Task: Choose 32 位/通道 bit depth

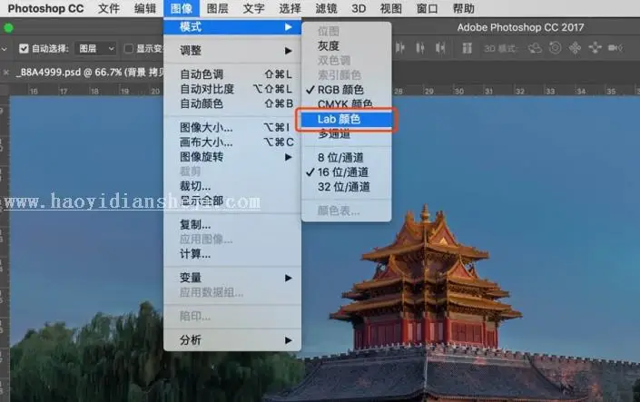Action: pyautogui.click(x=346, y=187)
